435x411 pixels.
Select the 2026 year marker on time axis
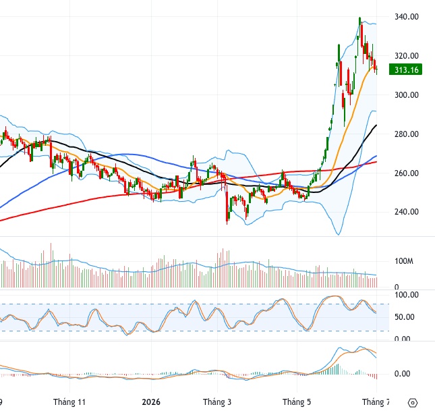pos(151,402)
